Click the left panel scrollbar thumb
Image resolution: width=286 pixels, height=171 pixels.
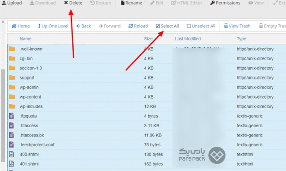[x=3, y=116]
